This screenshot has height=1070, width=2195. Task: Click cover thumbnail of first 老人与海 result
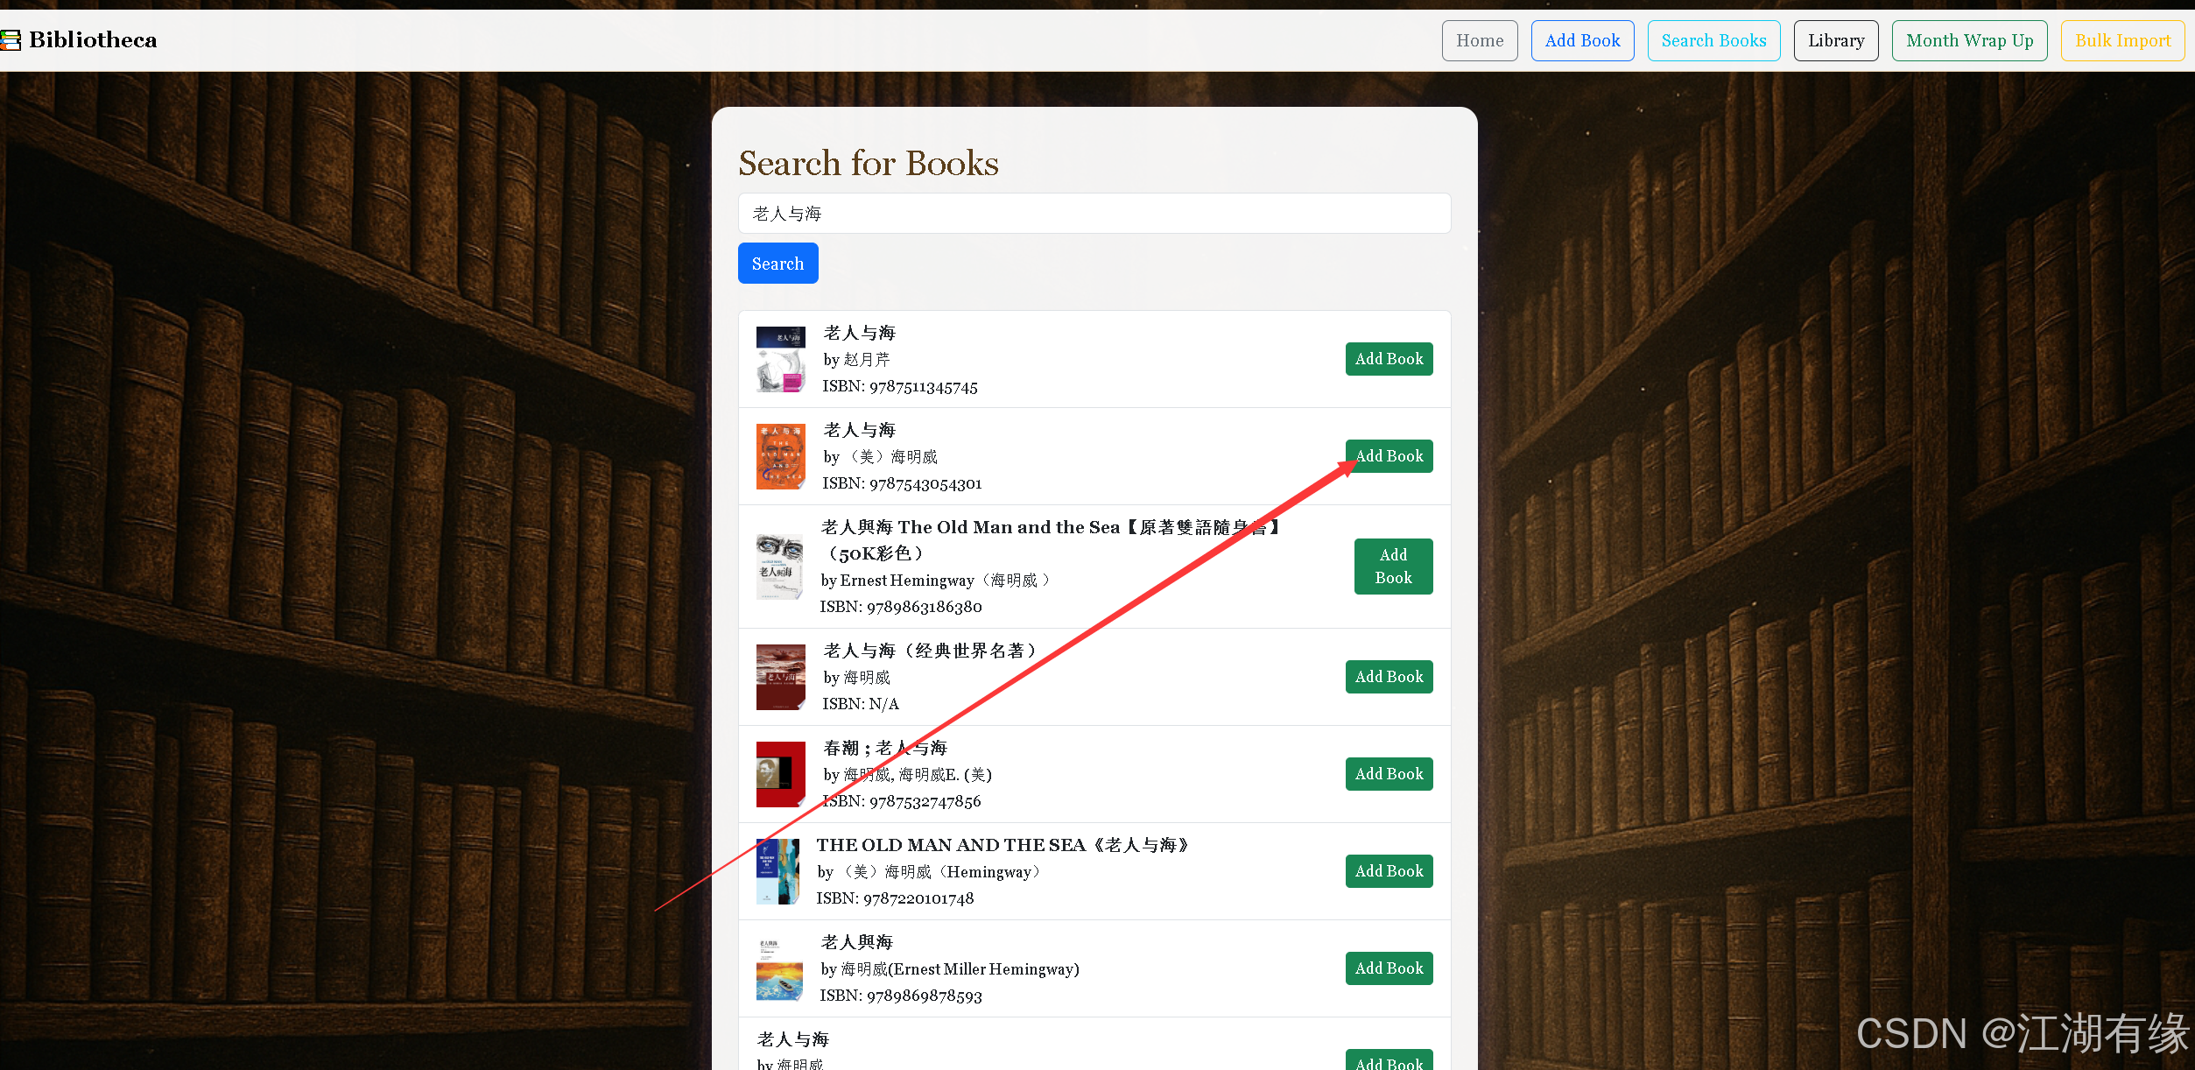(779, 359)
